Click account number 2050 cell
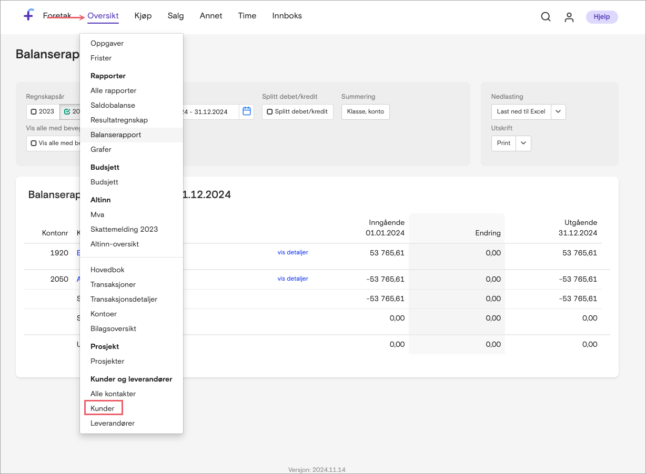 (x=59, y=279)
